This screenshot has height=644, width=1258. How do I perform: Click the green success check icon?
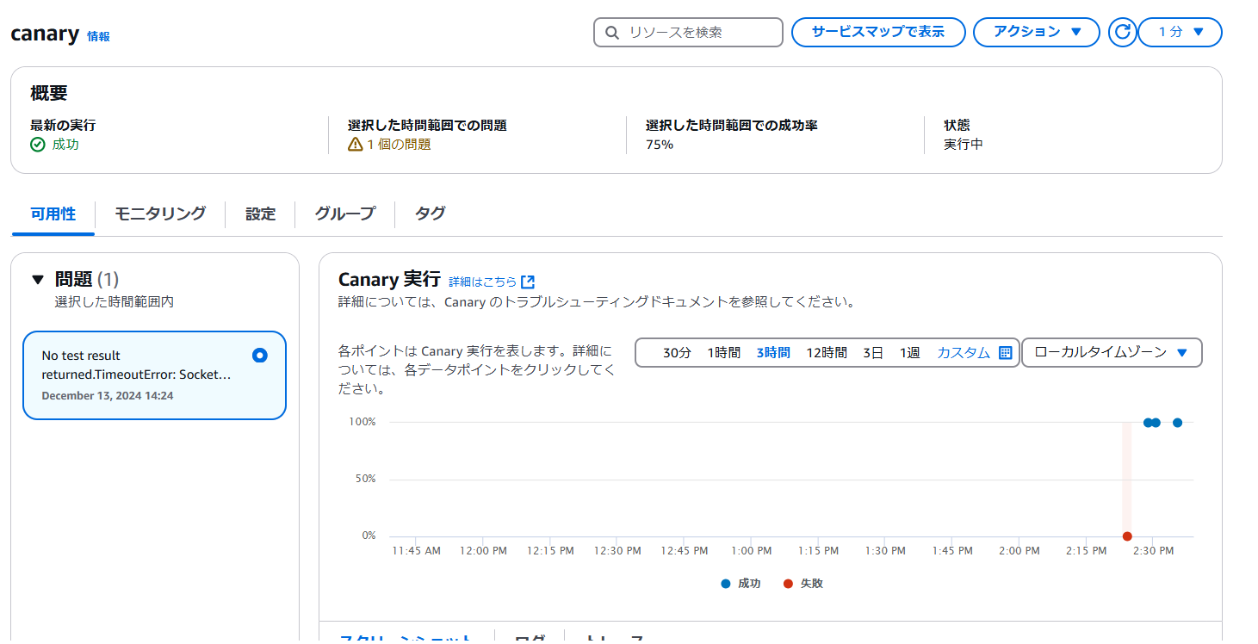[x=37, y=145]
